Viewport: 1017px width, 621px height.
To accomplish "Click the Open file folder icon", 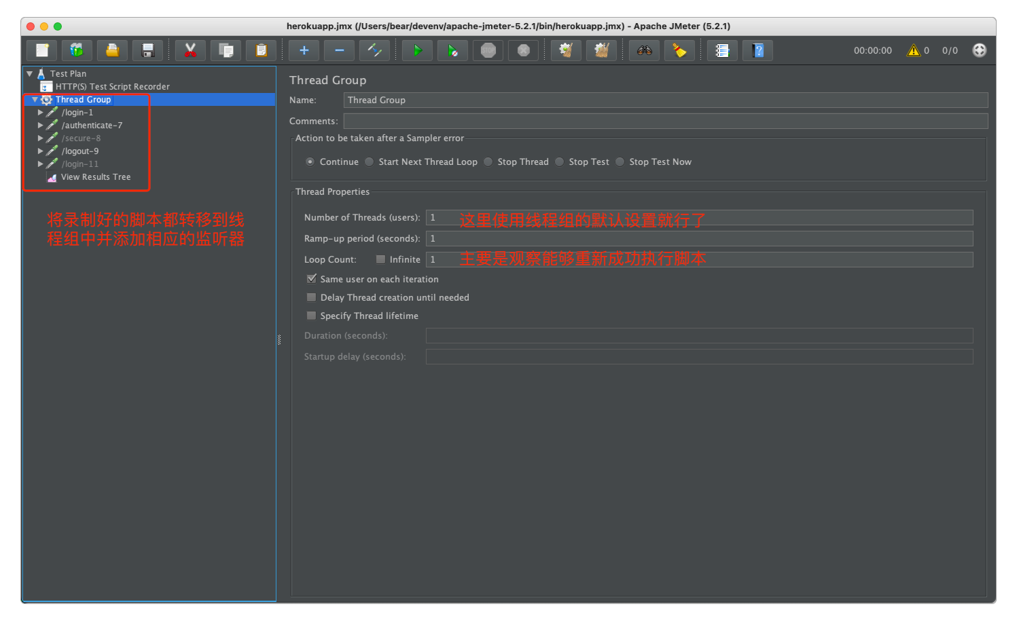I will click(x=112, y=50).
